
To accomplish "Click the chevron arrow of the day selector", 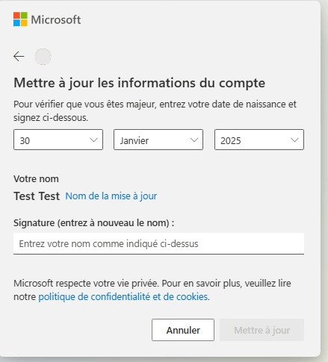I will [93, 140].
